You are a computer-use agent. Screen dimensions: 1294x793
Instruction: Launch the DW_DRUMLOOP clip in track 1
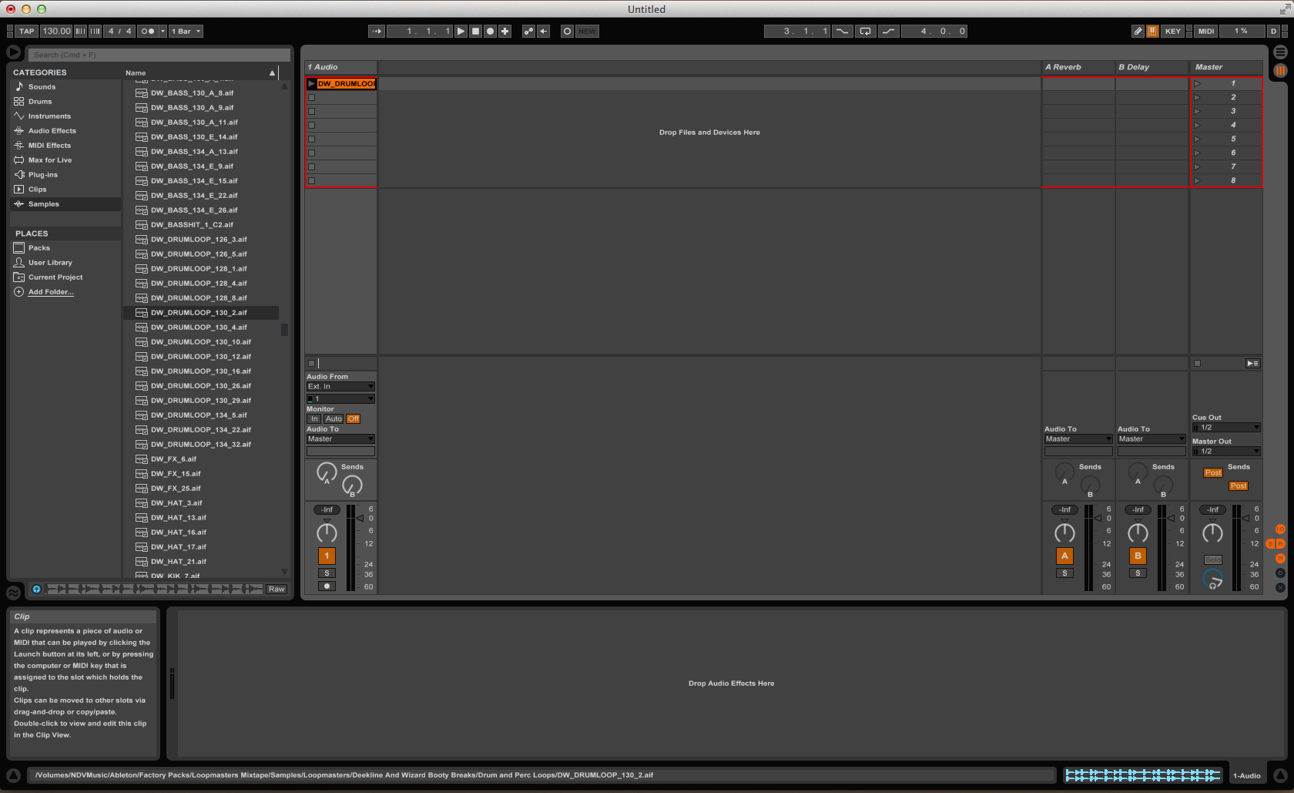(x=312, y=83)
